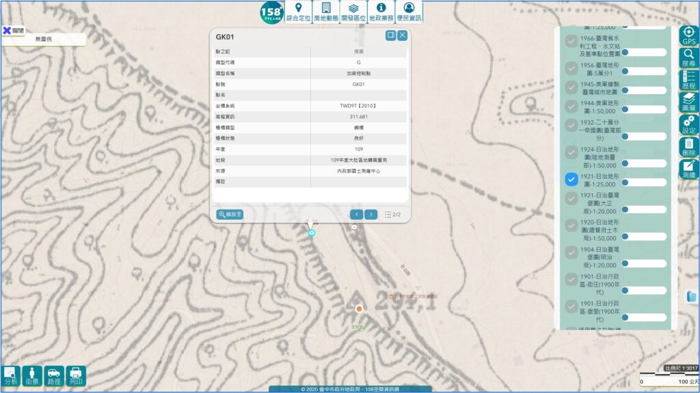Open the 便民資訊 menu
700x393 pixels.
[x=409, y=12]
